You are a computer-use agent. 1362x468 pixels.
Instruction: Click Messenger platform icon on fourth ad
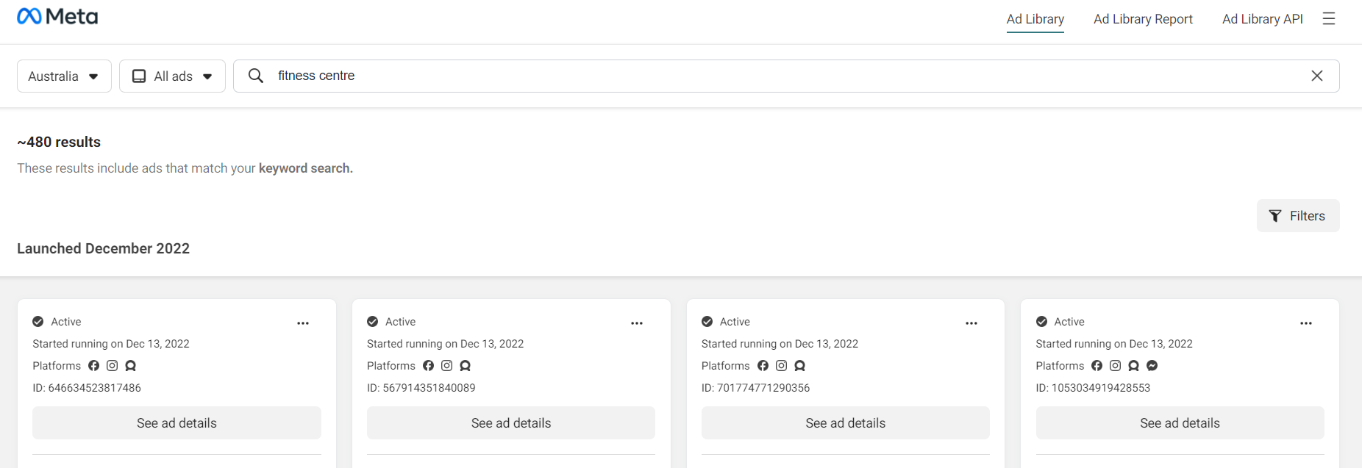(1152, 366)
